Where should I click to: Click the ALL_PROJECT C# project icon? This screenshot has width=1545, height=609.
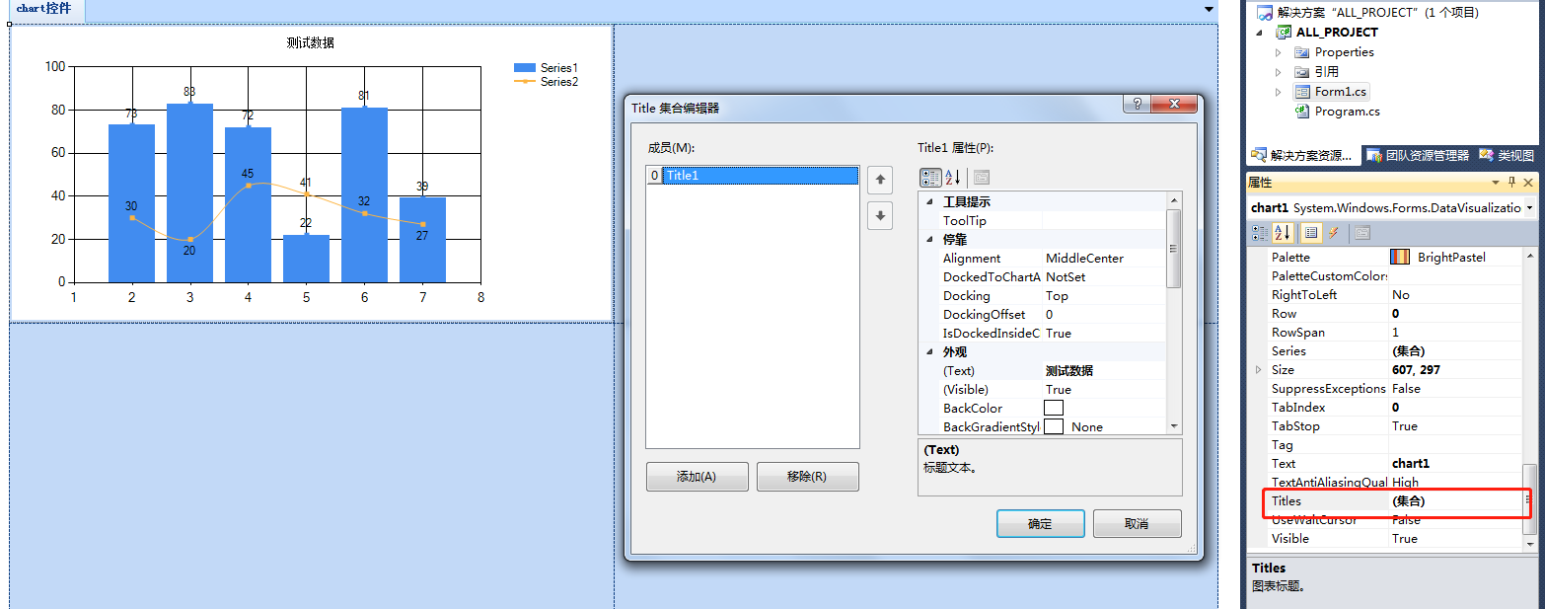pyautogui.click(x=1284, y=33)
